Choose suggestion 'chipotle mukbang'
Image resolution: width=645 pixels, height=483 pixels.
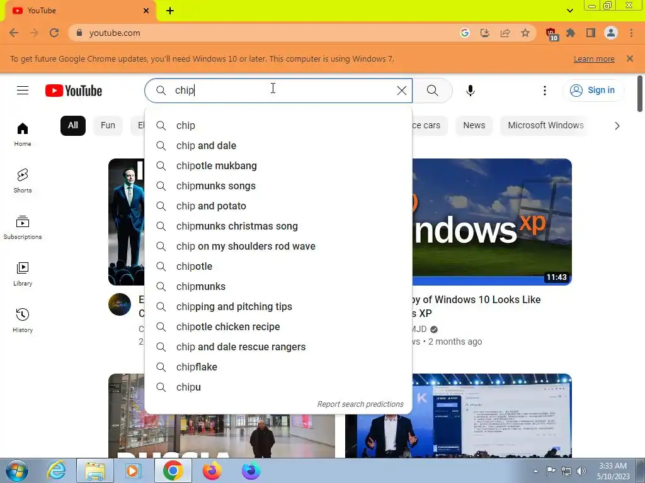pyautogui.click(x=278, y=165)
